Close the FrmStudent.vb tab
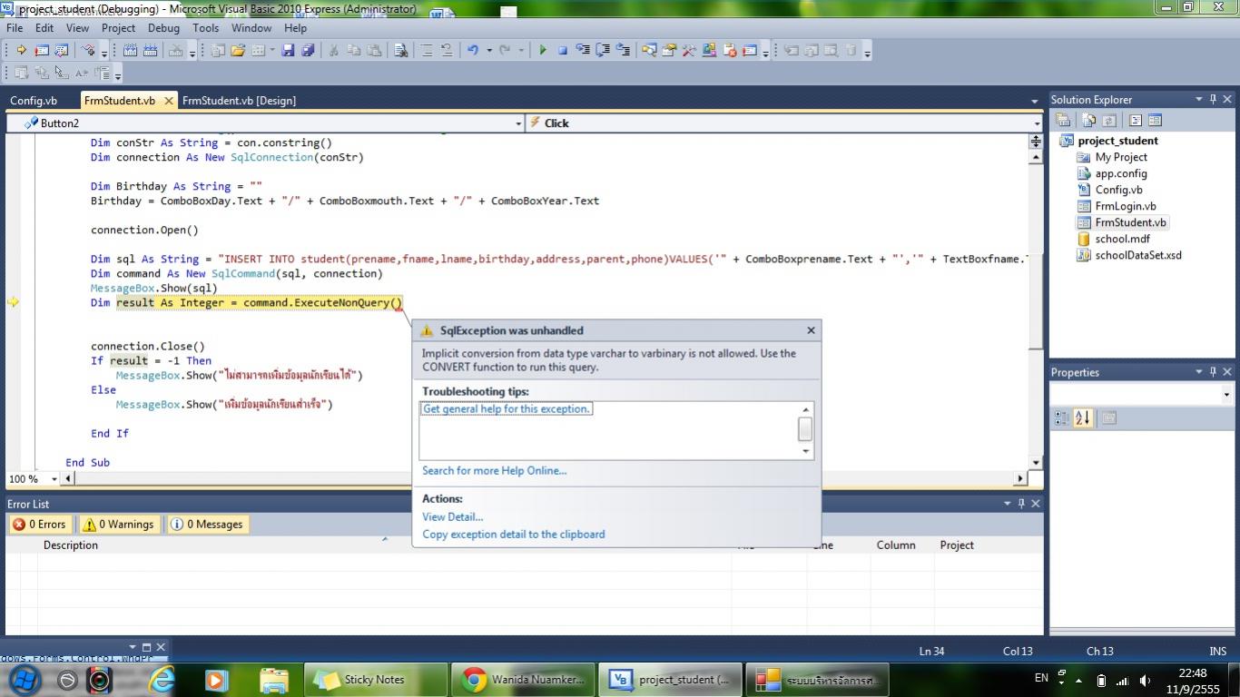The image size is (1240, 697). click(168, 101)
